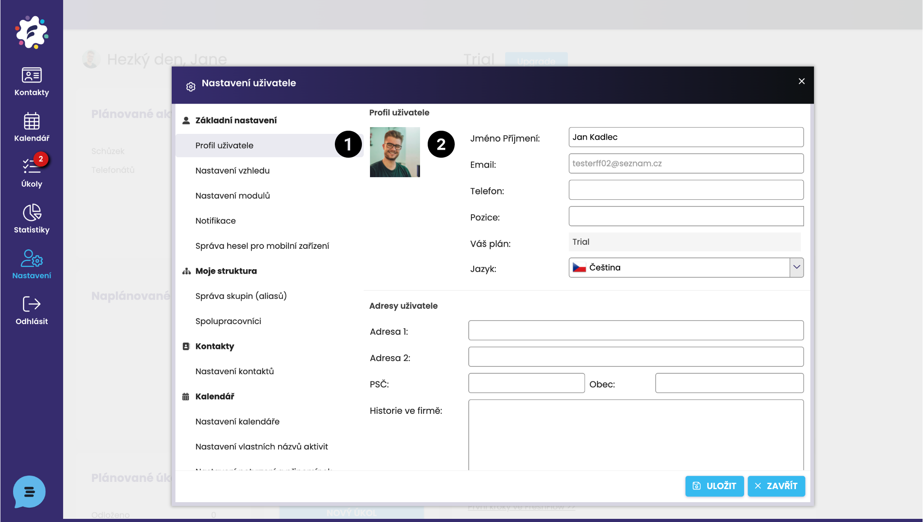Open the chat bubble widget
The height and width of the screenshot is (522, 923).
(x=29, y=491)
